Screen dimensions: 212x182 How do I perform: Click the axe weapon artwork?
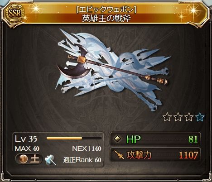(112, 69)
